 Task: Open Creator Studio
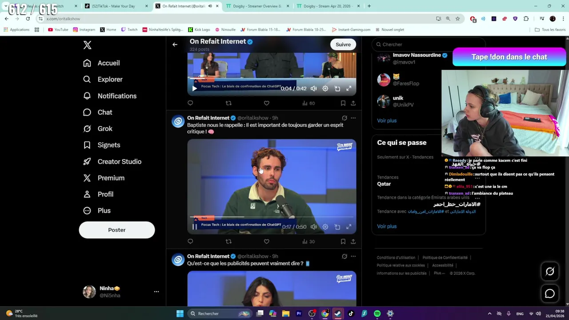112,162
